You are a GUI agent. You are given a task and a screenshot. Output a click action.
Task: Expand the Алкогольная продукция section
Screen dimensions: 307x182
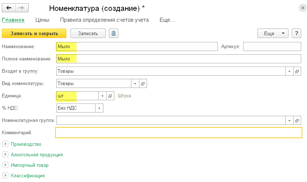coord(5,155)
